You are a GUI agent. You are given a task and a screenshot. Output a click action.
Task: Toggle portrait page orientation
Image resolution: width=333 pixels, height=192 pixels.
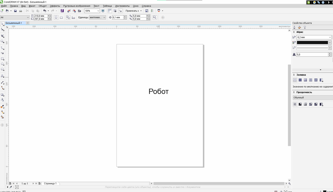click(x=56, y=17)
